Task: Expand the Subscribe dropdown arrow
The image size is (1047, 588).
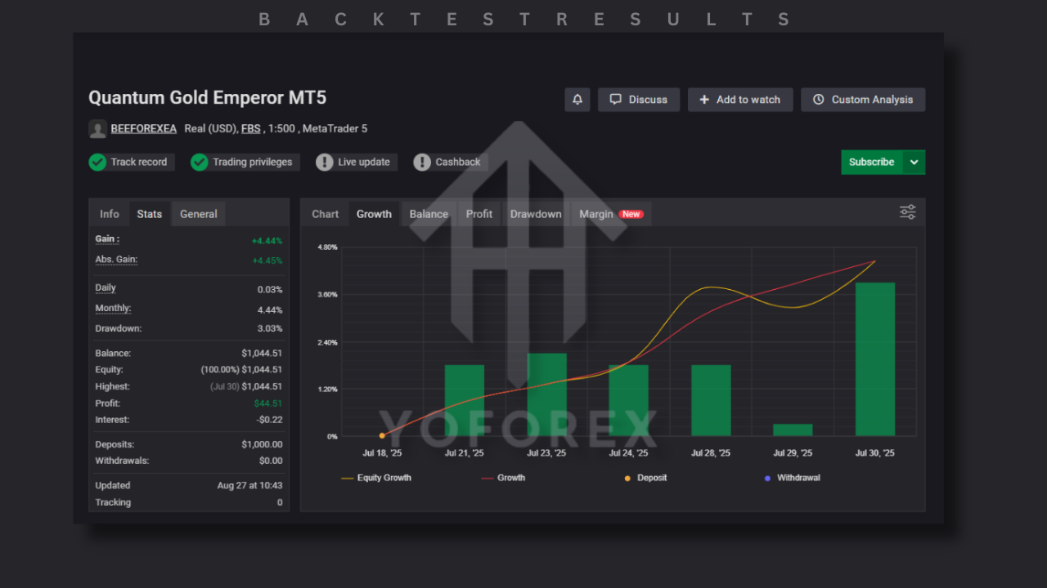Action: pos(914,162)
